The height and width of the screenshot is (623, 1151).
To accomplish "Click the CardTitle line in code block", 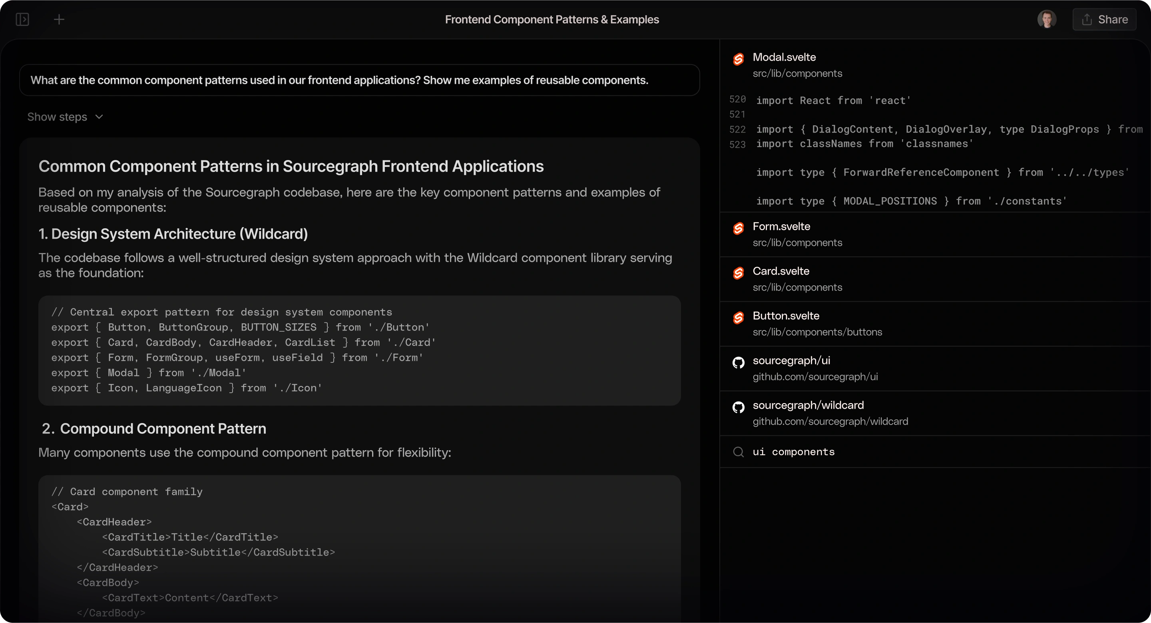I will click(x=190, y=537).
